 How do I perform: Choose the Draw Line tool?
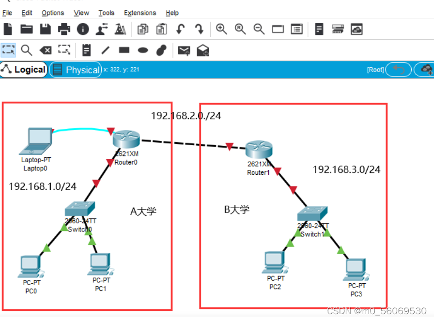coord(106,50)
